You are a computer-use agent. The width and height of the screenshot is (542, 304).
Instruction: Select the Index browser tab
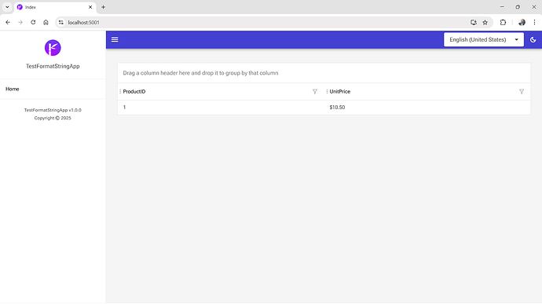[x=55, y=7]
